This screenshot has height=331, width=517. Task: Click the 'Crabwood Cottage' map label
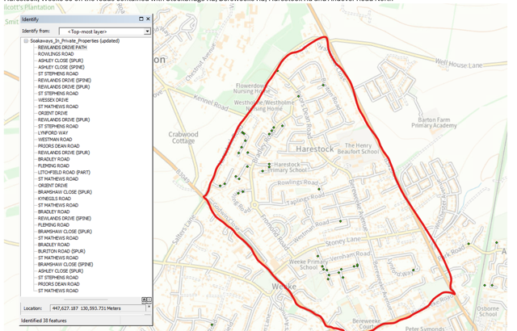pyautogui.click(x=183, y=138)
